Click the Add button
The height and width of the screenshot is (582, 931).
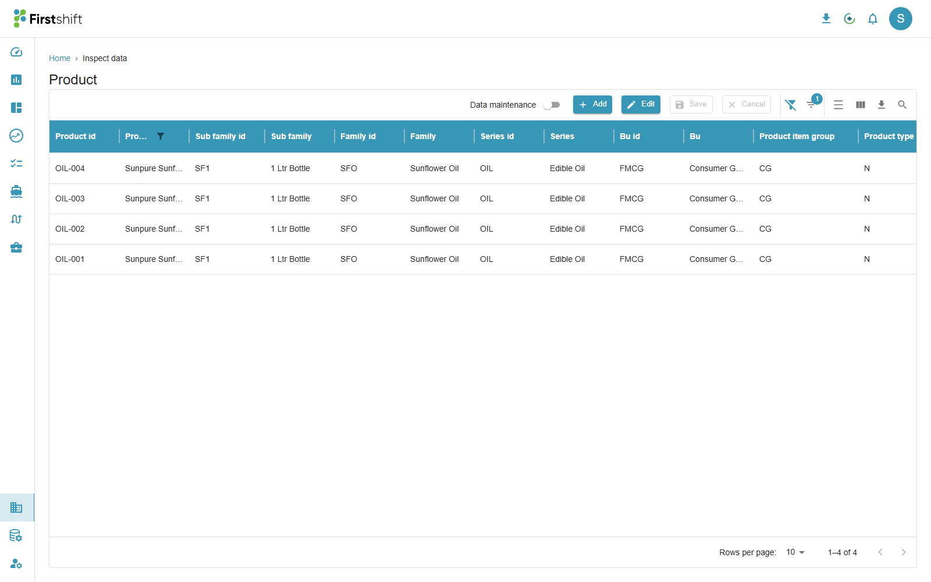[x=592, y=105]
